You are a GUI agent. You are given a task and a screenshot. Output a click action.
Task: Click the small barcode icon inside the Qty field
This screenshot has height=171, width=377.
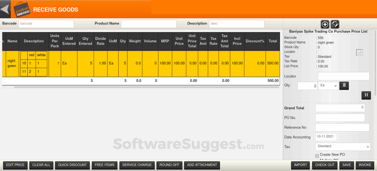point(315,85)
